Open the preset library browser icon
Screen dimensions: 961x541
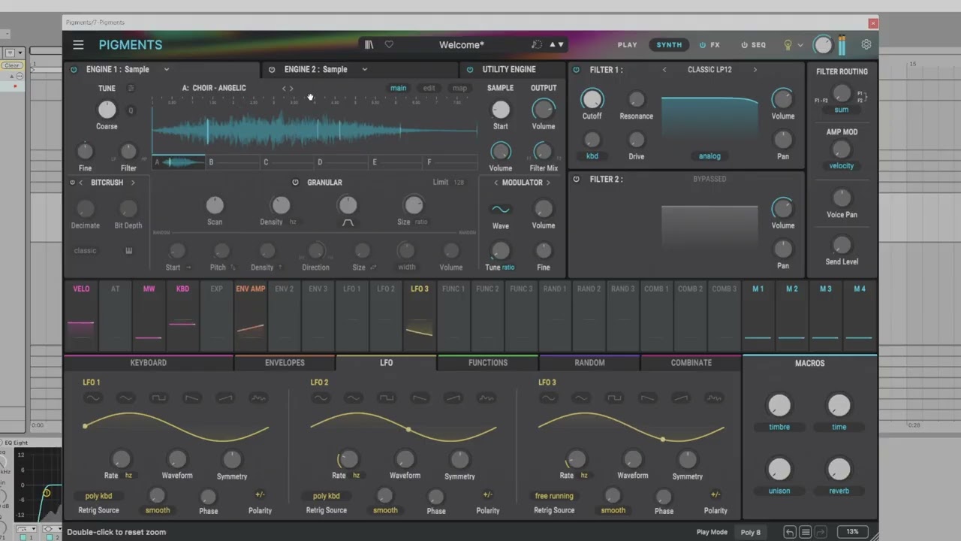(369, 45)
